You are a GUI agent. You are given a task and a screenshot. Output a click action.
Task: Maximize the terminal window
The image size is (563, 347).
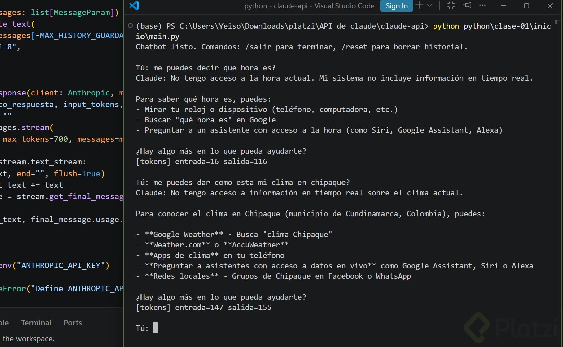[527, 6]
